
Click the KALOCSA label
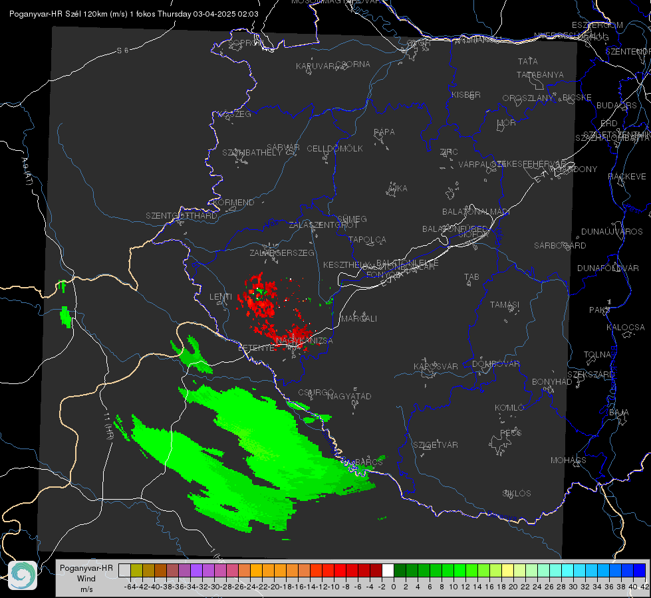click(x=625, y=328)
